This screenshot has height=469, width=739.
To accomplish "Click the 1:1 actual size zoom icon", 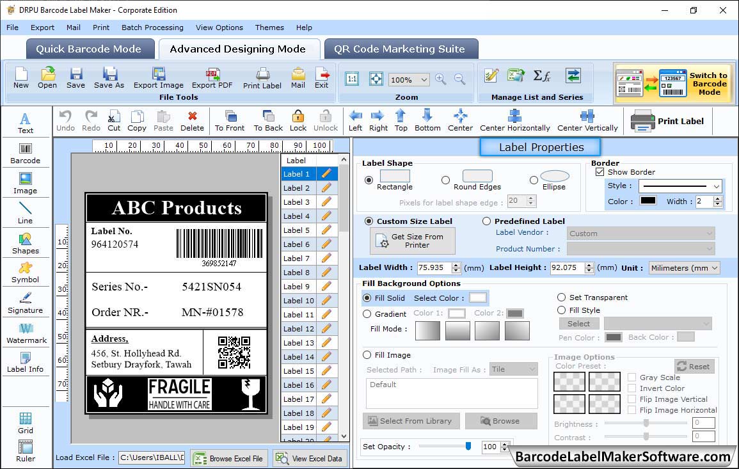I will [352, 79].
